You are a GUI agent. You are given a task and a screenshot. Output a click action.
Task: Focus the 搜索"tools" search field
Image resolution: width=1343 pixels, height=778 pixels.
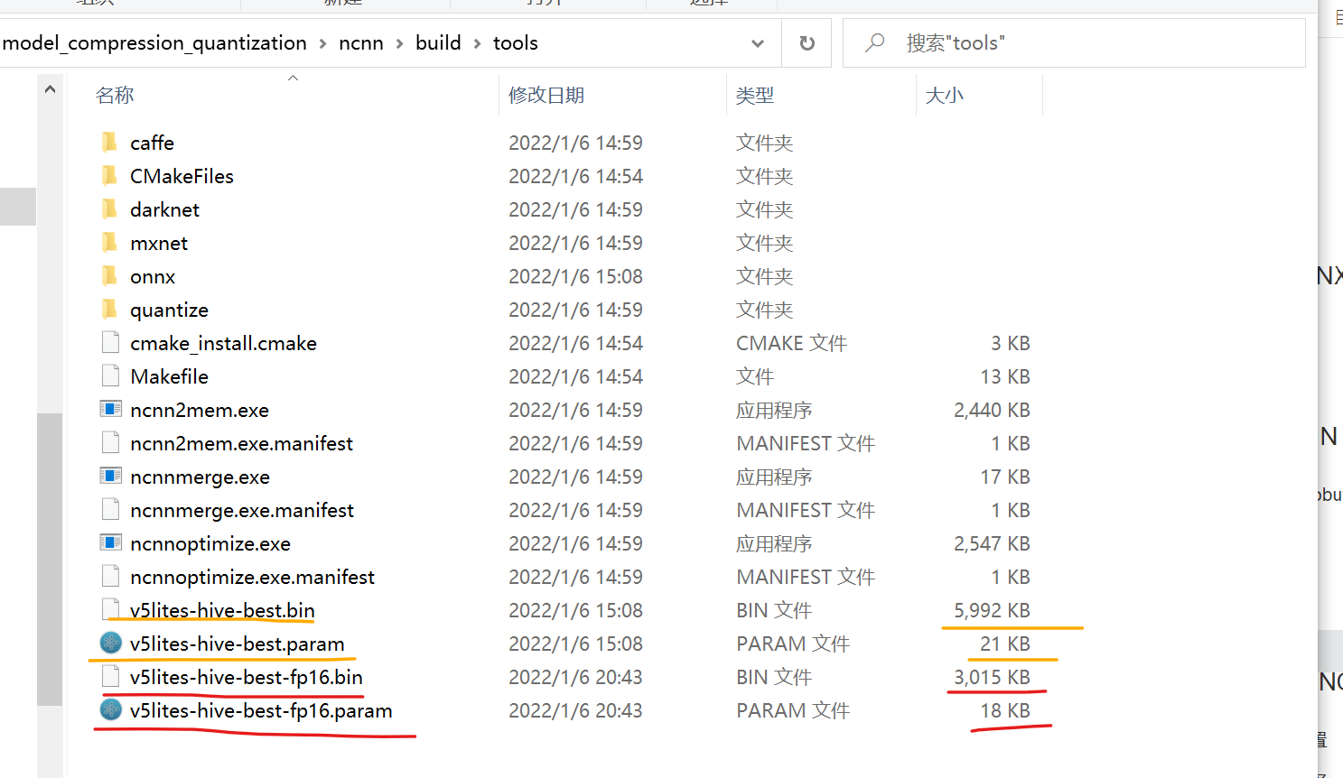click(1074, 42)
